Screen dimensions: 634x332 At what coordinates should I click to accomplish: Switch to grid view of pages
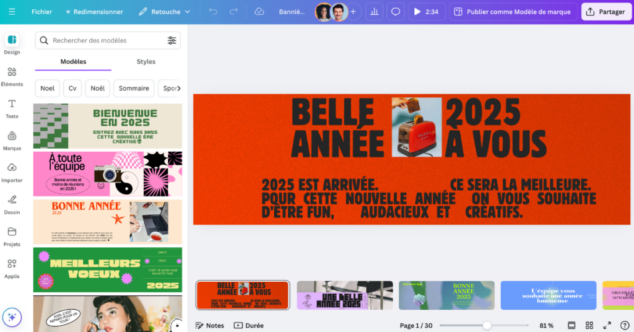[x=589, y=326]
